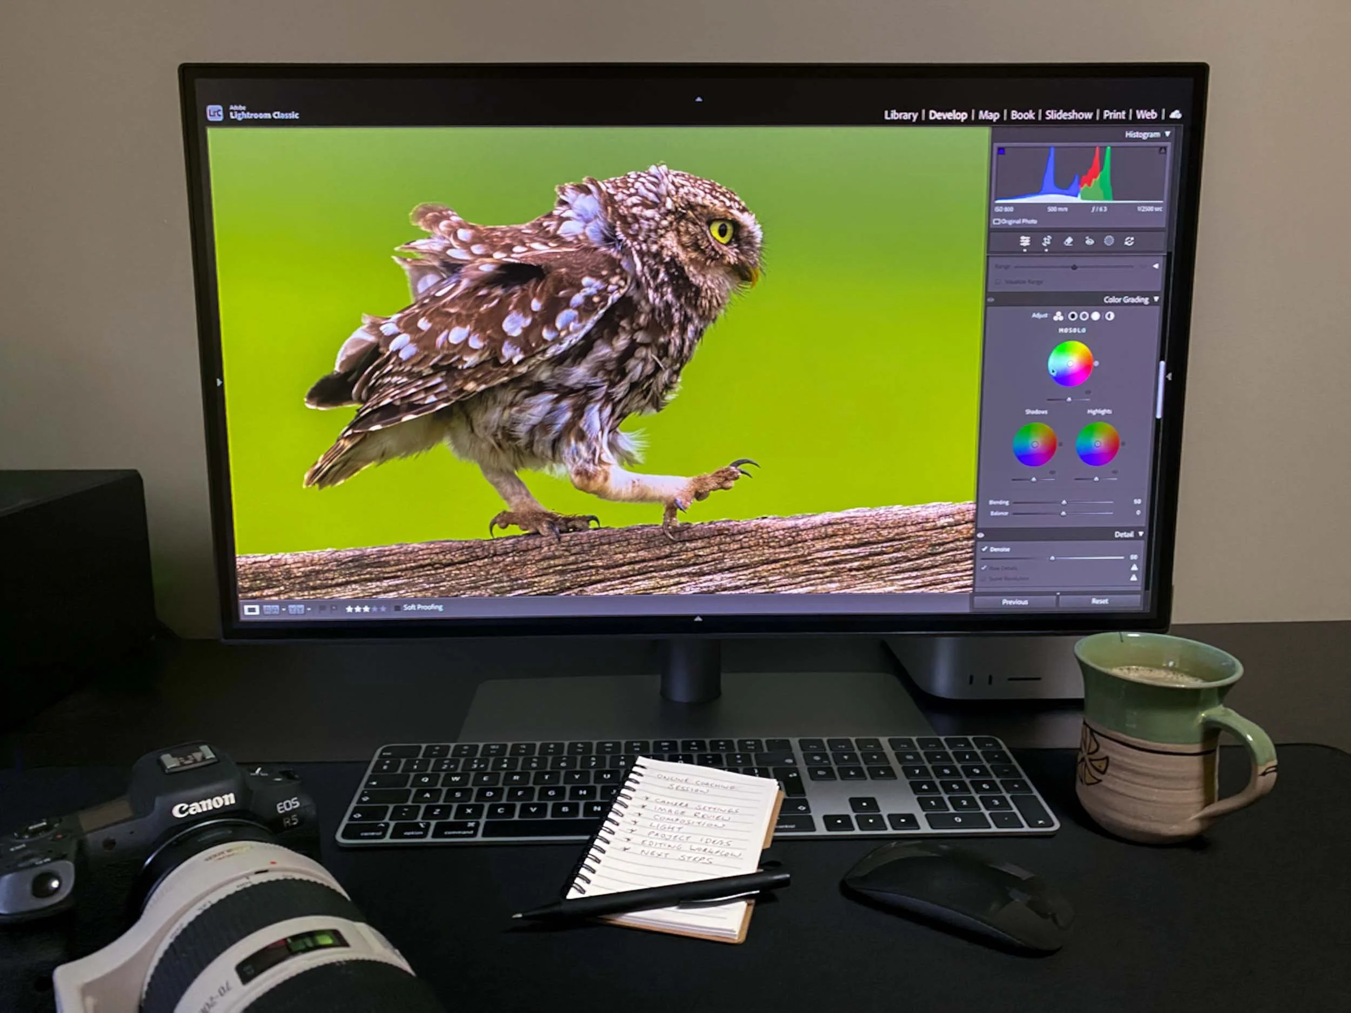Screen dimensions: 1351x1013
Task: Switch to the Develop module
Action: [x=948, y=115]
